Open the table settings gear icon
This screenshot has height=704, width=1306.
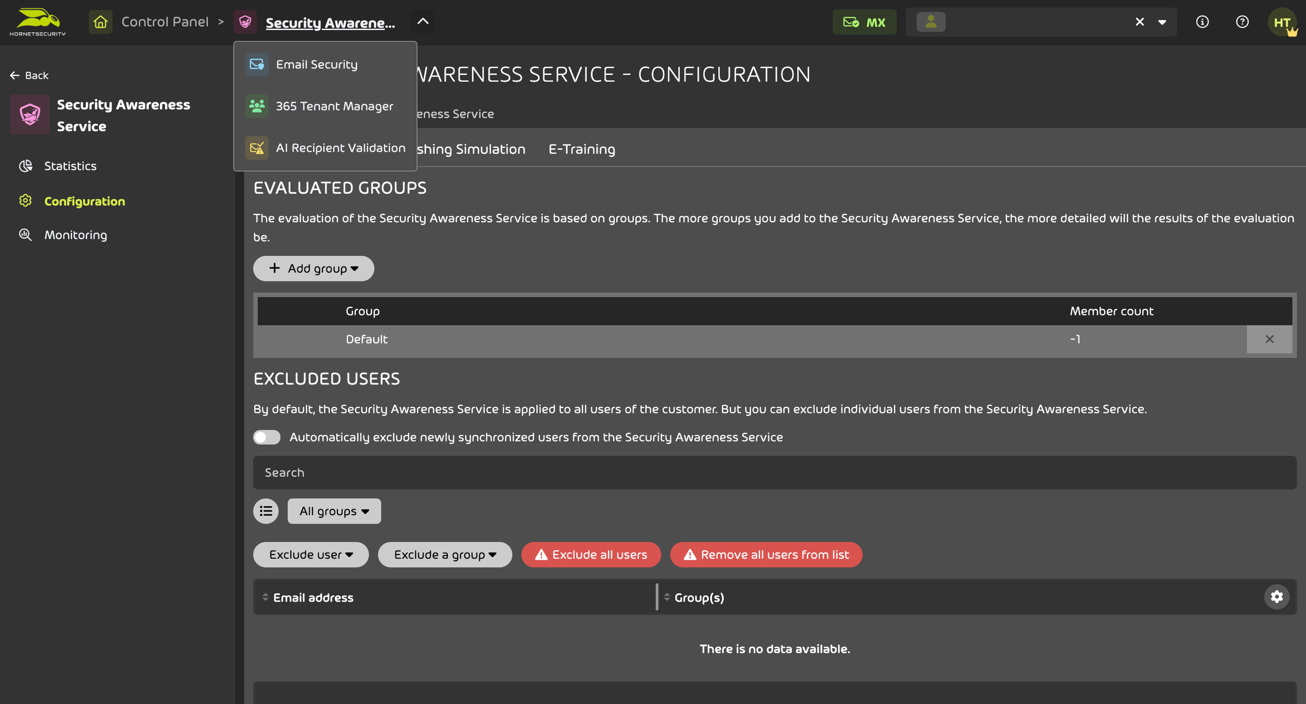[1276, 597]
